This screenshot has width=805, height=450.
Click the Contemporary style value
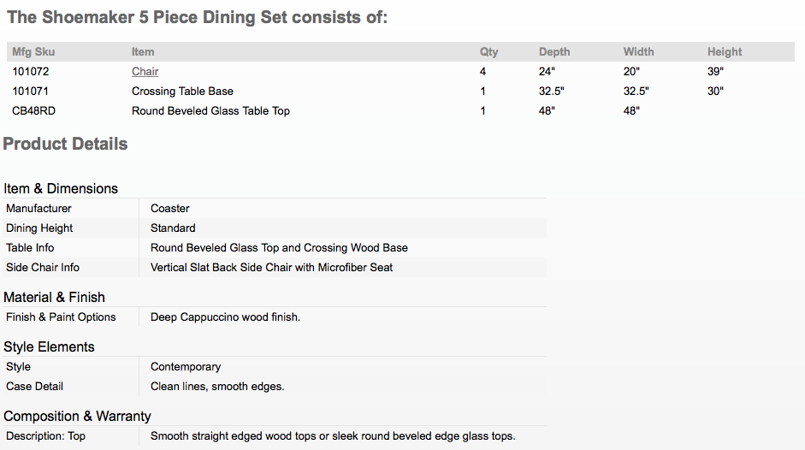pyautogui.click(x=186, y=366)
